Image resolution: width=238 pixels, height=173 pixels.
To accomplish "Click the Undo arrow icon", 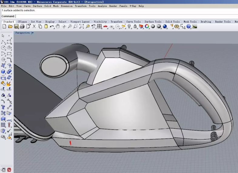I will pos(52,27).
